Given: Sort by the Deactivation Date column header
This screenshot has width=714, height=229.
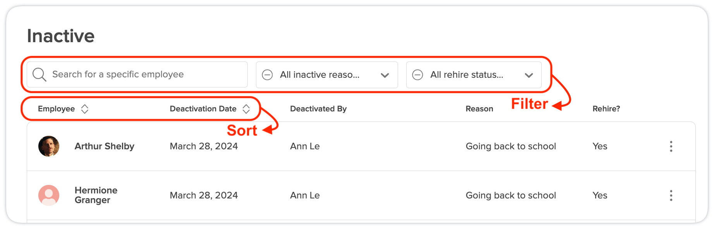Looking at the screenshot, I should point(203,109).
